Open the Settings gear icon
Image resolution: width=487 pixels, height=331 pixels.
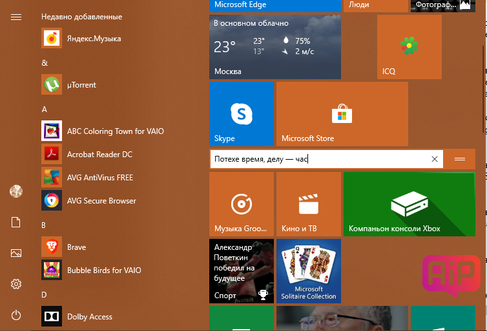[x=16, y=284]
